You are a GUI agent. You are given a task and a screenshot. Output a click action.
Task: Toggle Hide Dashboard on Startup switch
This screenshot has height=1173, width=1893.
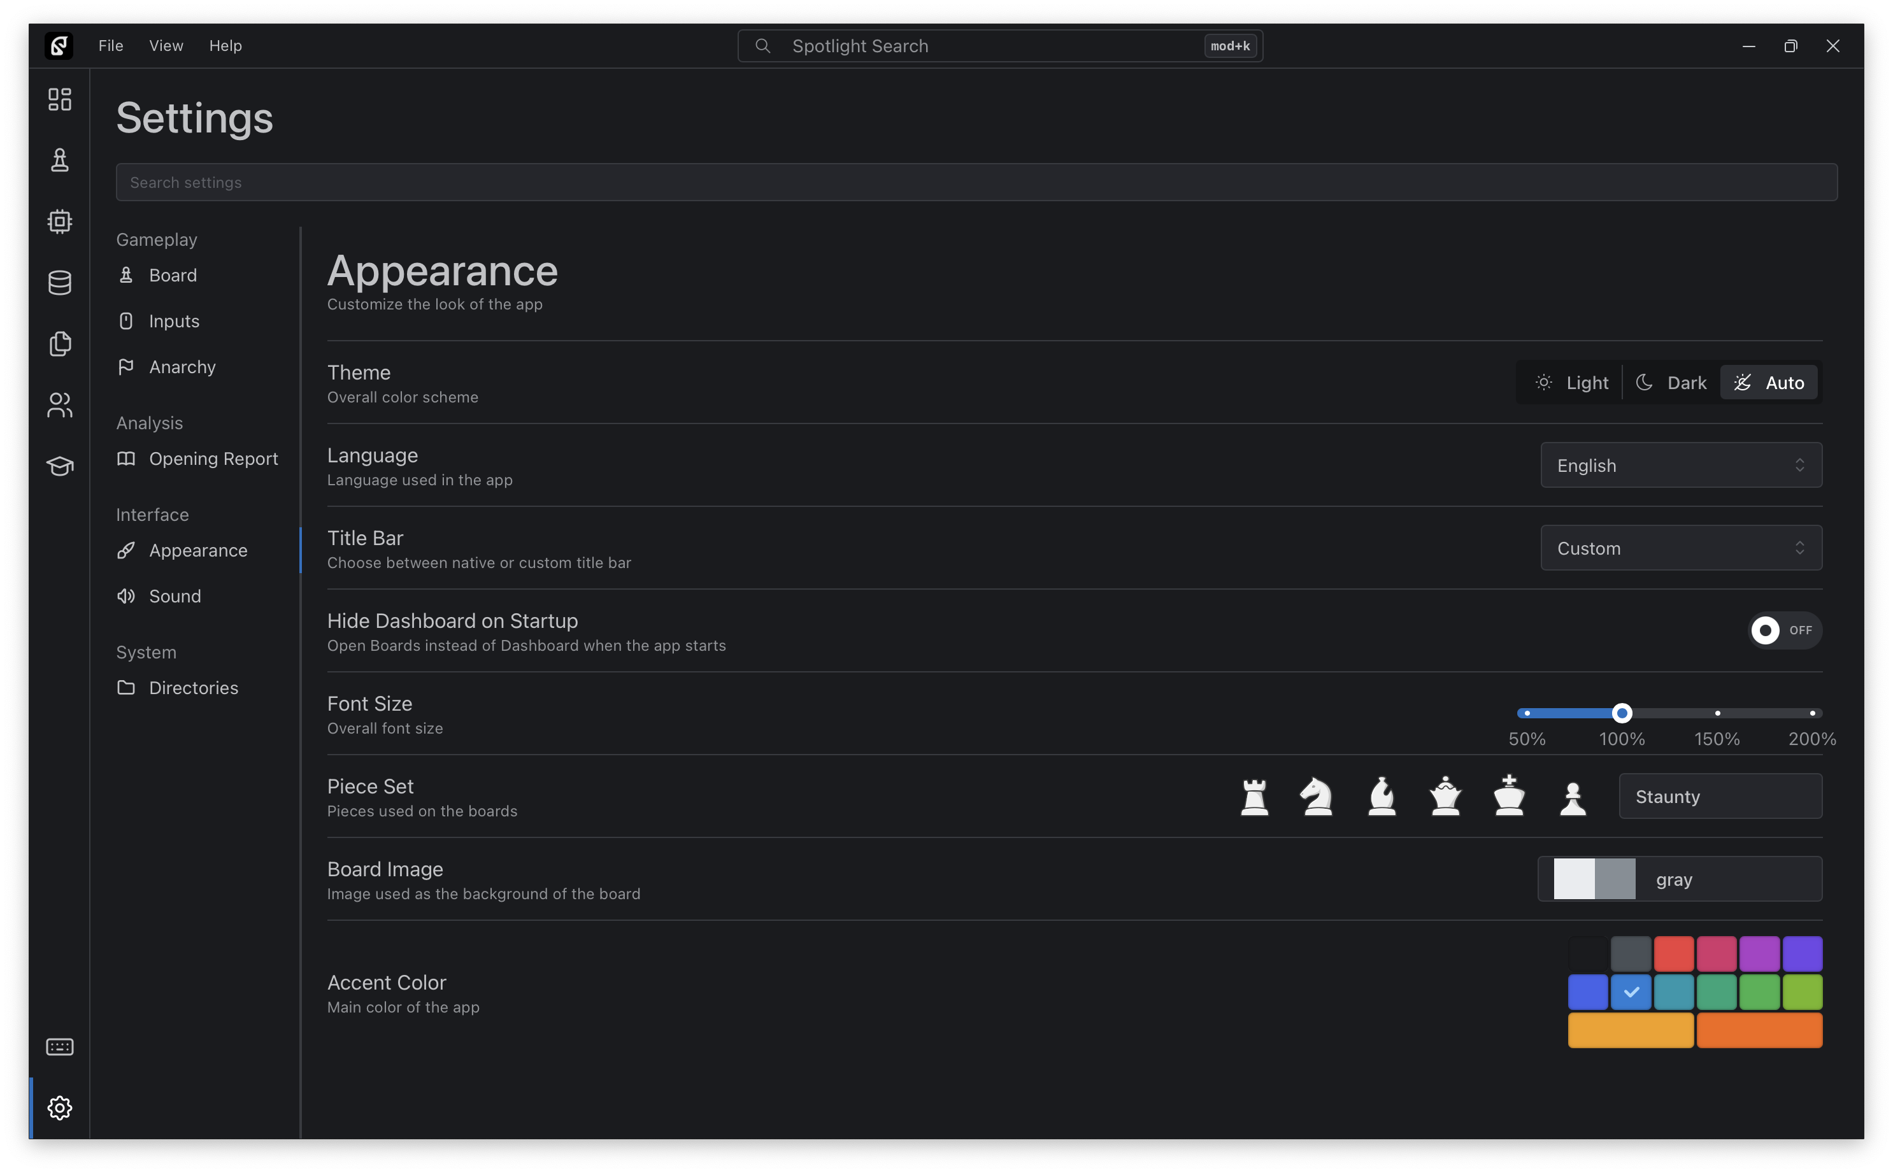tap(1783, 630)
